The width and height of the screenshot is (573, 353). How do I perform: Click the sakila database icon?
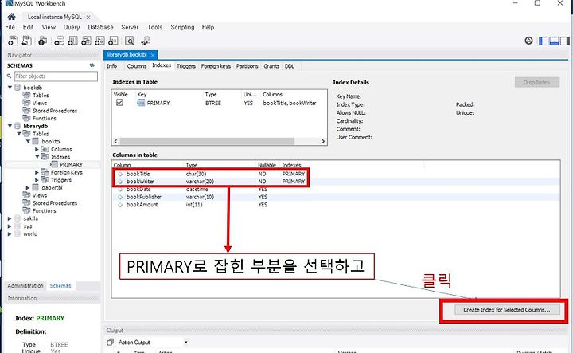(18, 218)
